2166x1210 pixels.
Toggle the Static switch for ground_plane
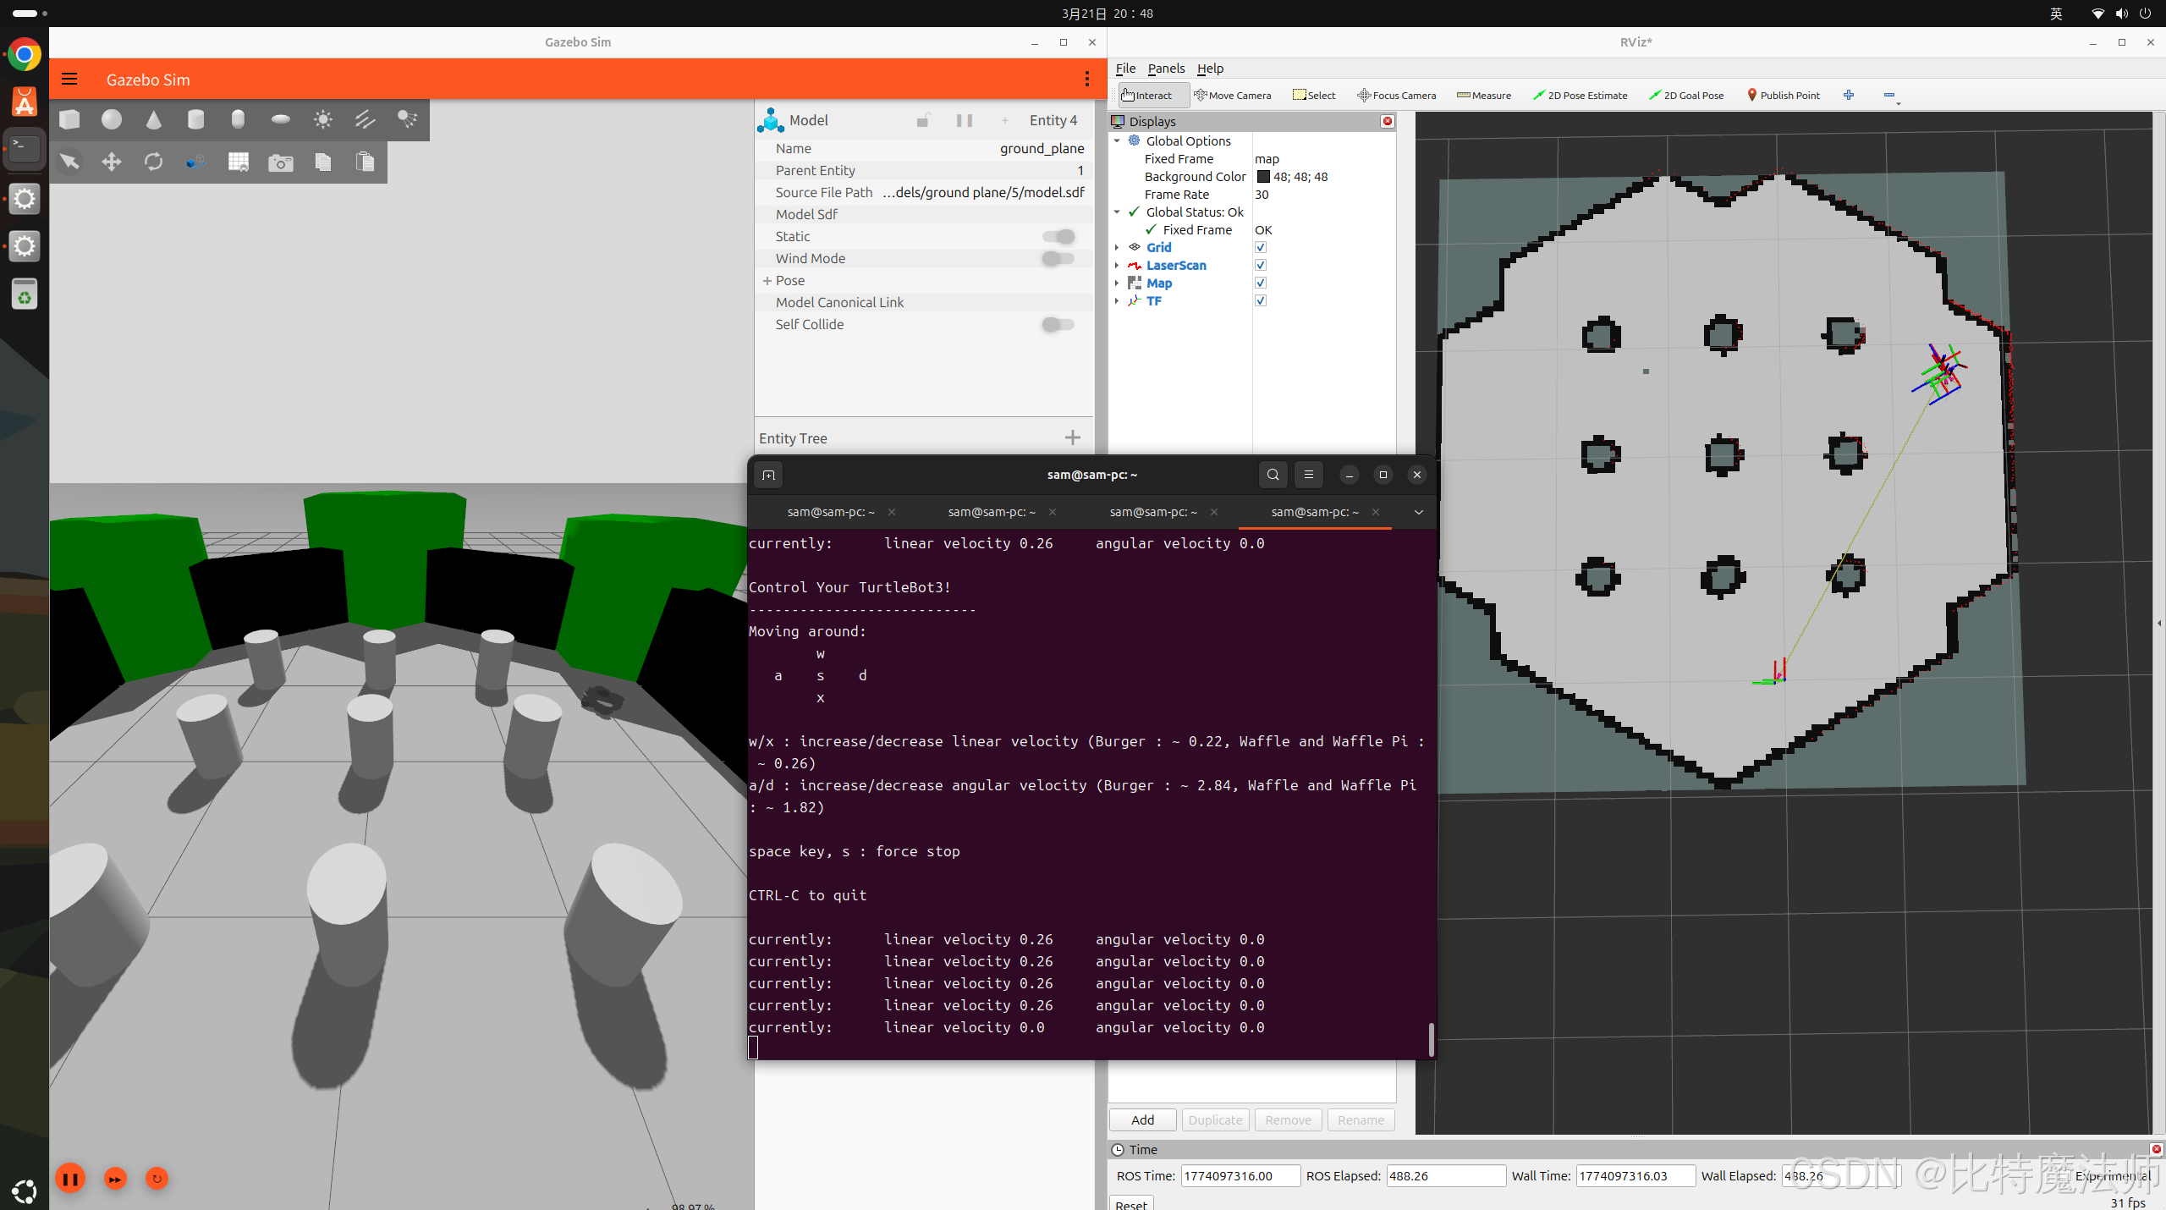point(1058,236)
